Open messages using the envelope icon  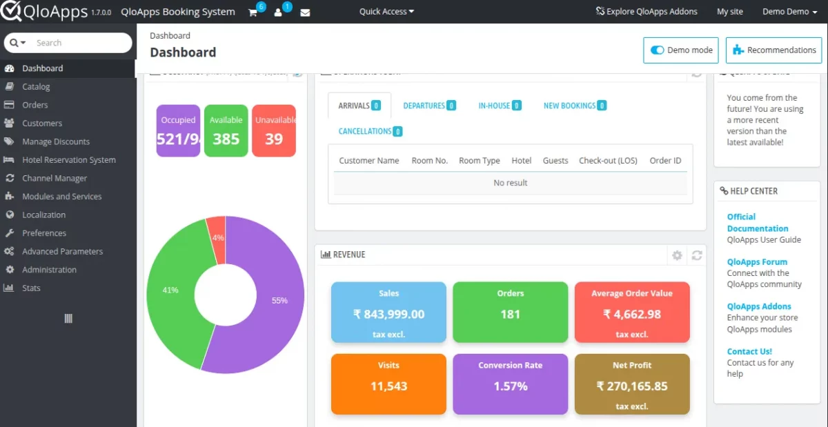coord(305,12)
